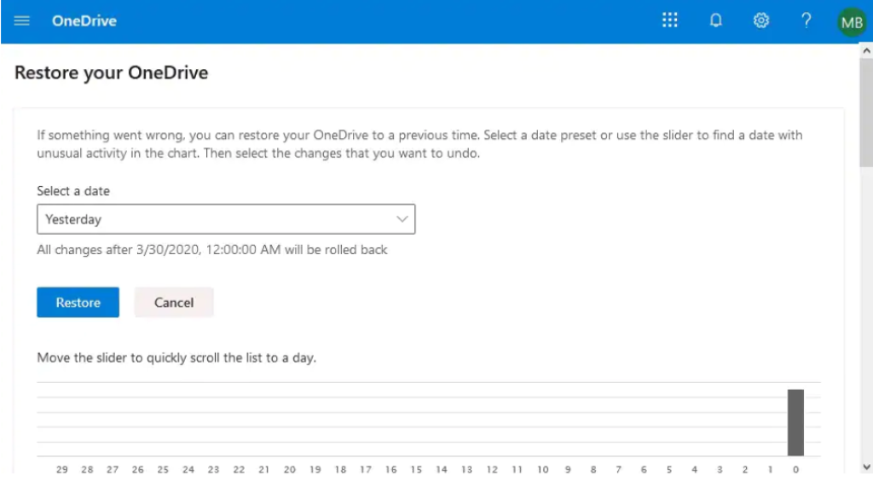Click the Cancel button
Viewport: 873px width, 481px height.
(x=174, y=302)
